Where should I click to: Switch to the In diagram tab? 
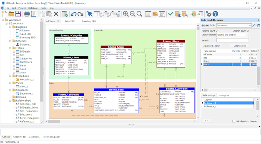coord(224,95)
